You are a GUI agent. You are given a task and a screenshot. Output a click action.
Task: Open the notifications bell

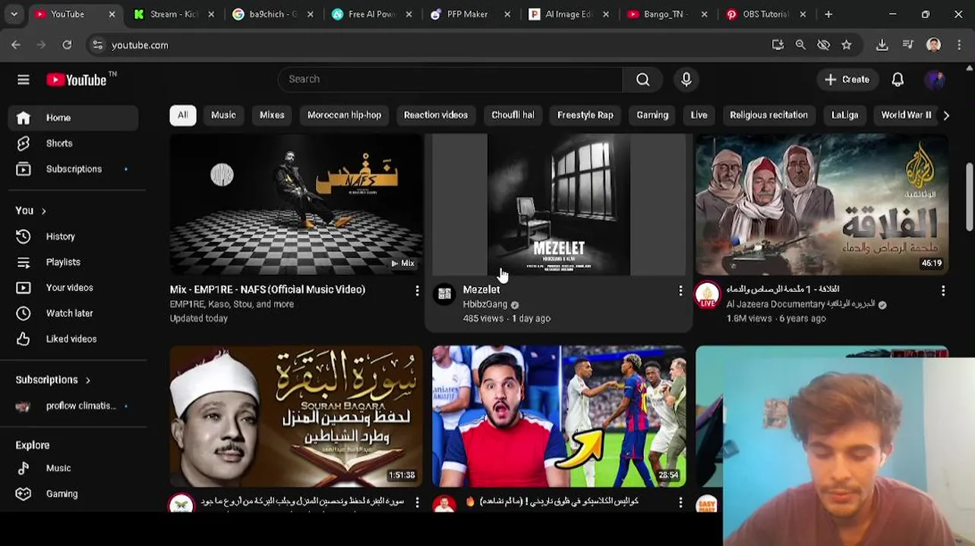898,80
